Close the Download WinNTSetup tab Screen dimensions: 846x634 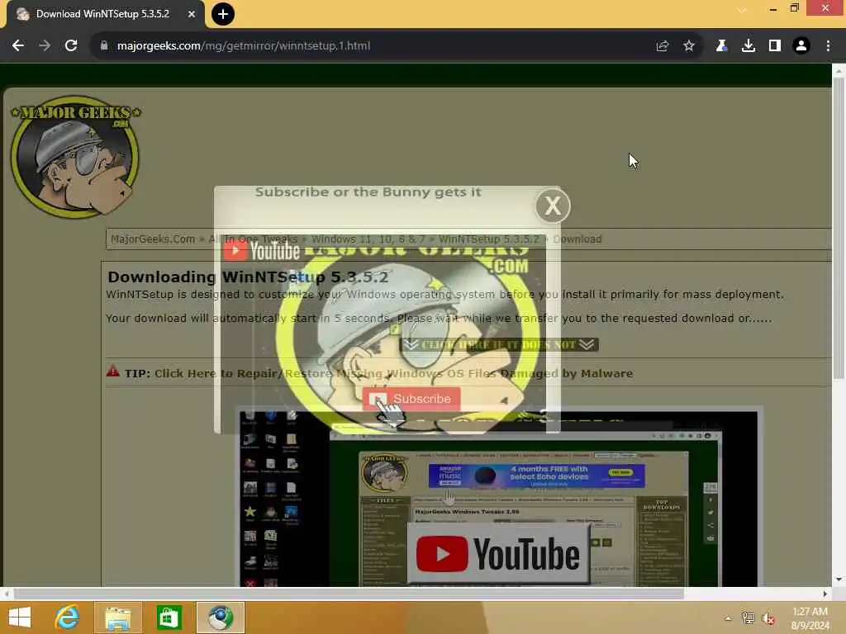click(x=192, y=14)
